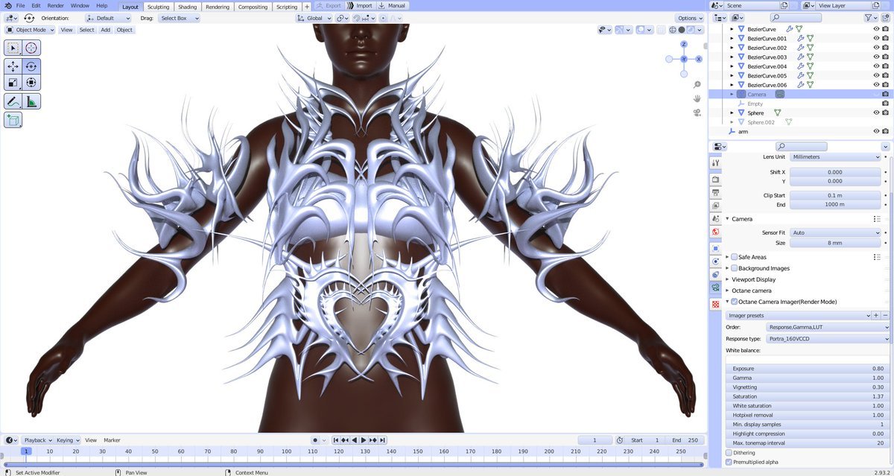Screen dimensions: 894x476
Task: Open the Render menu
Action: [x=56, y=5]
